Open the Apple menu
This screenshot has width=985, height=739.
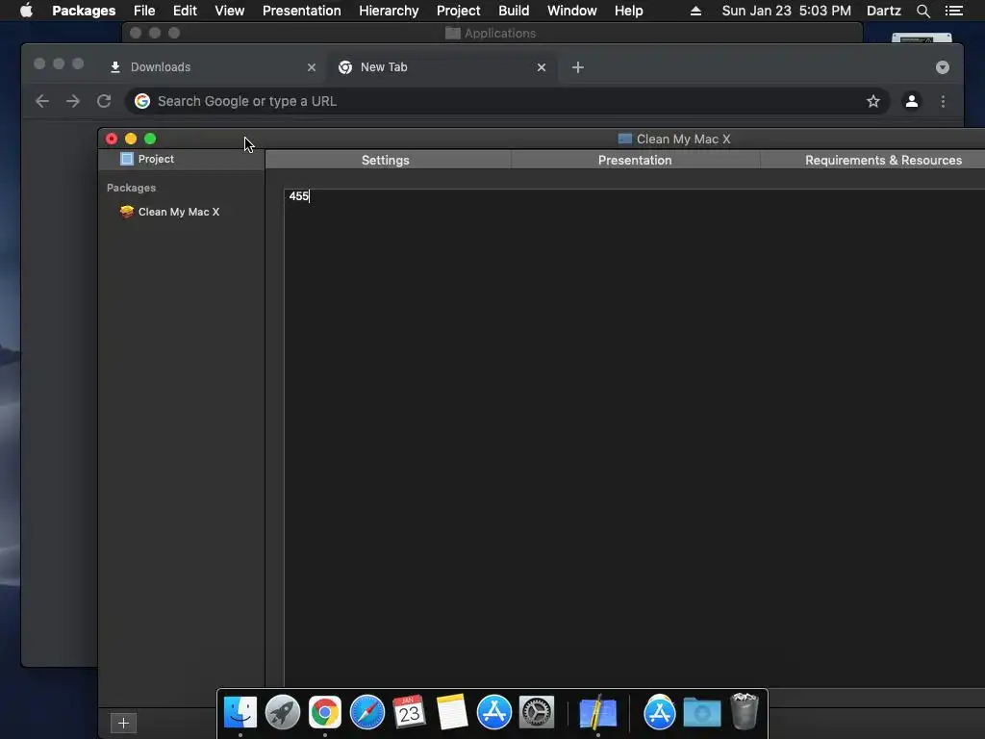tap(26, 11)
